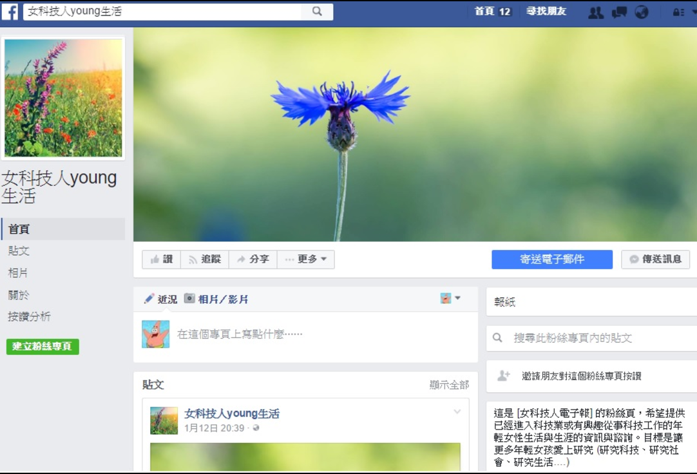Click 邀請朋友對這個粉絲專頁按讚 link

(582, 376)
